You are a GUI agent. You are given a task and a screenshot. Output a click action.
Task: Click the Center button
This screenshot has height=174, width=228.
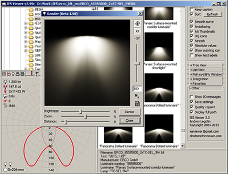[127, 112]
